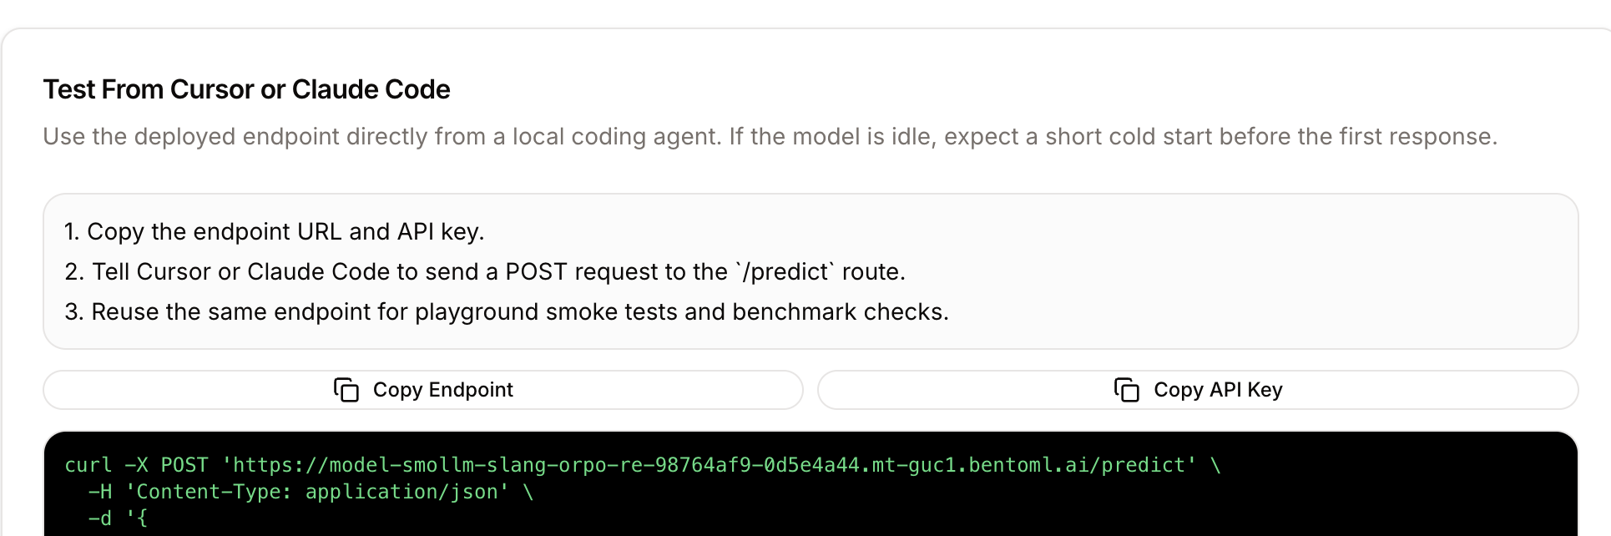Click the -d '{ line in the code block

(118, 518)
